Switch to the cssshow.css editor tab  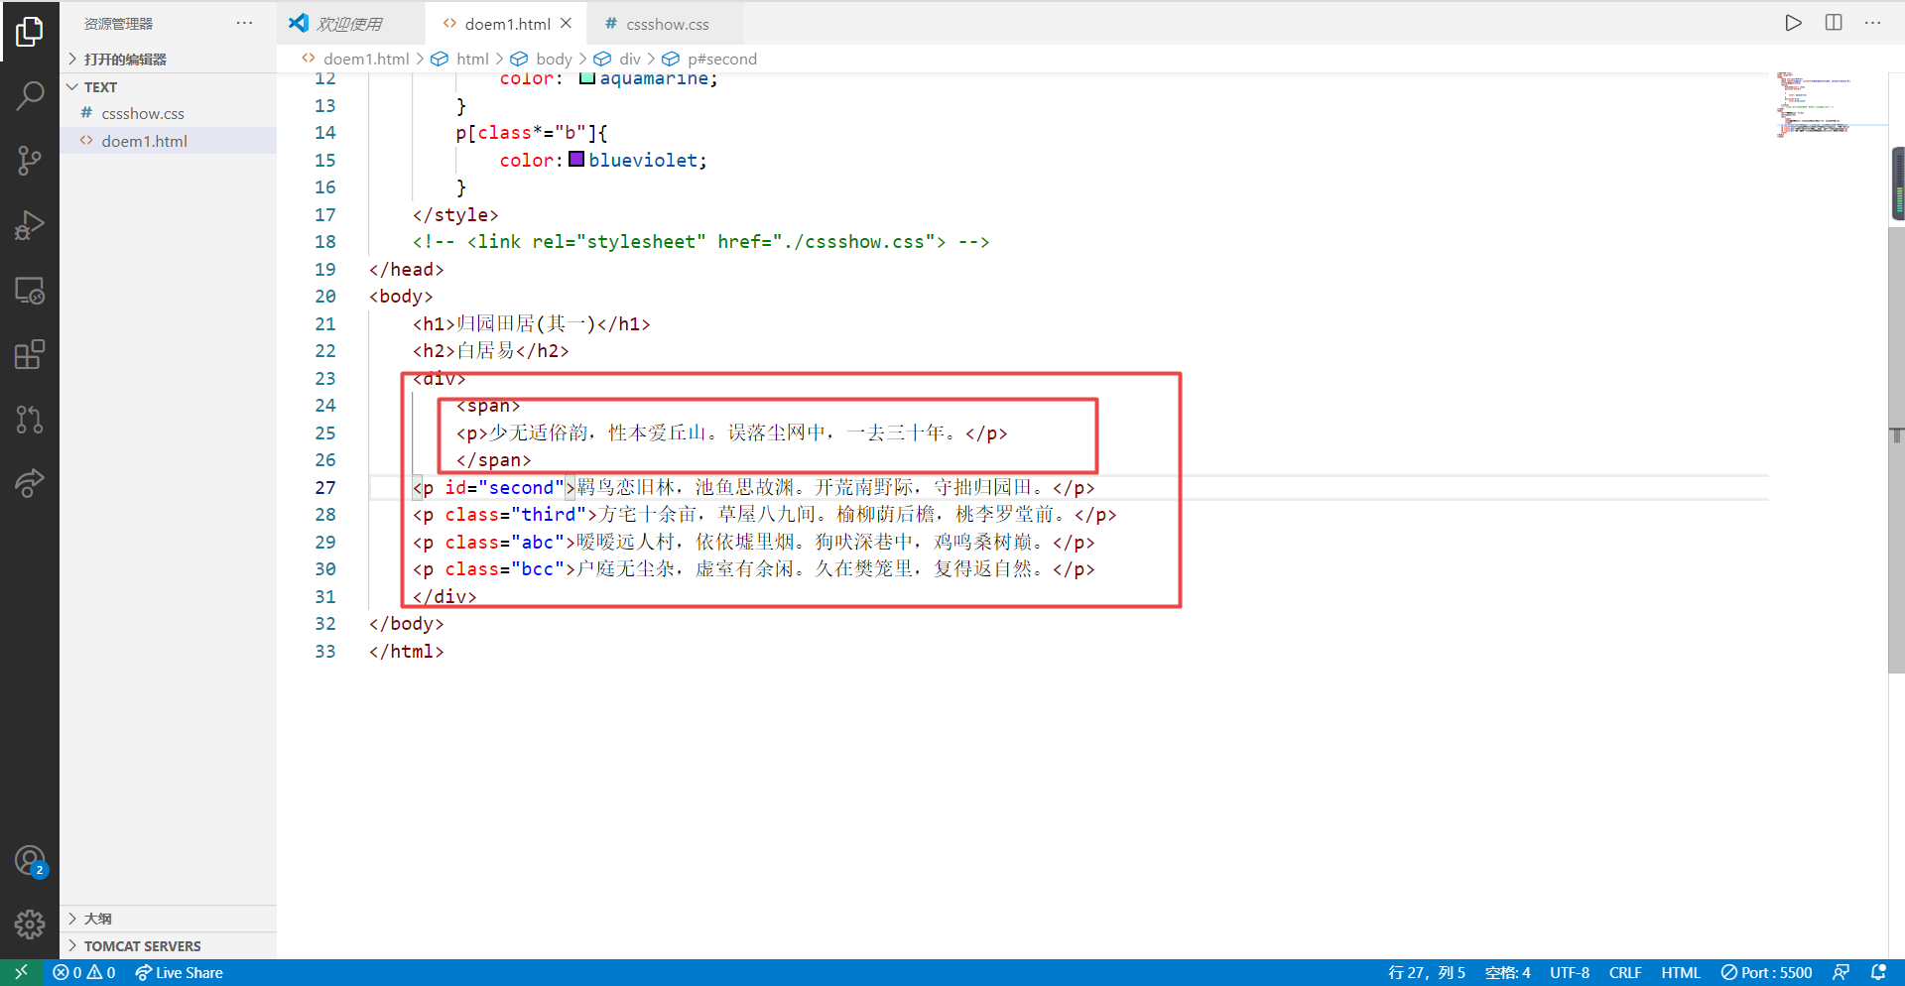pyautogui.click(x=666, y=23)
